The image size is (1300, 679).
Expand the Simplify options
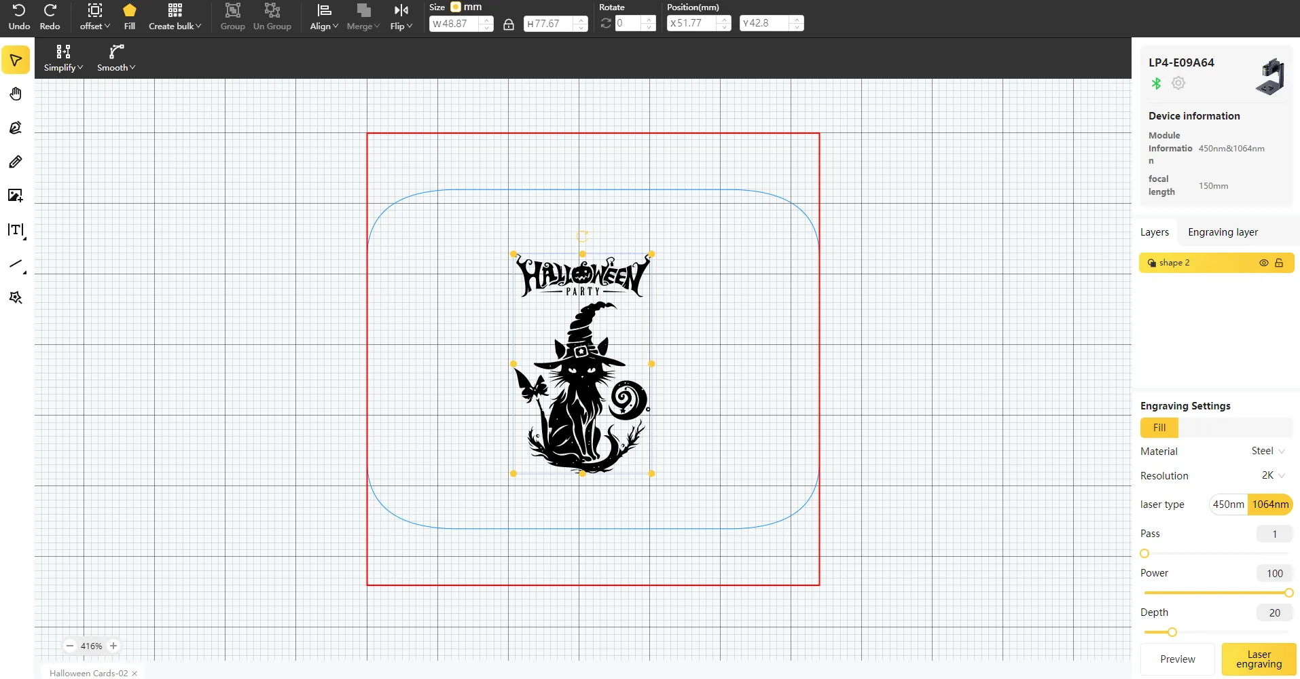coord(63,58)
